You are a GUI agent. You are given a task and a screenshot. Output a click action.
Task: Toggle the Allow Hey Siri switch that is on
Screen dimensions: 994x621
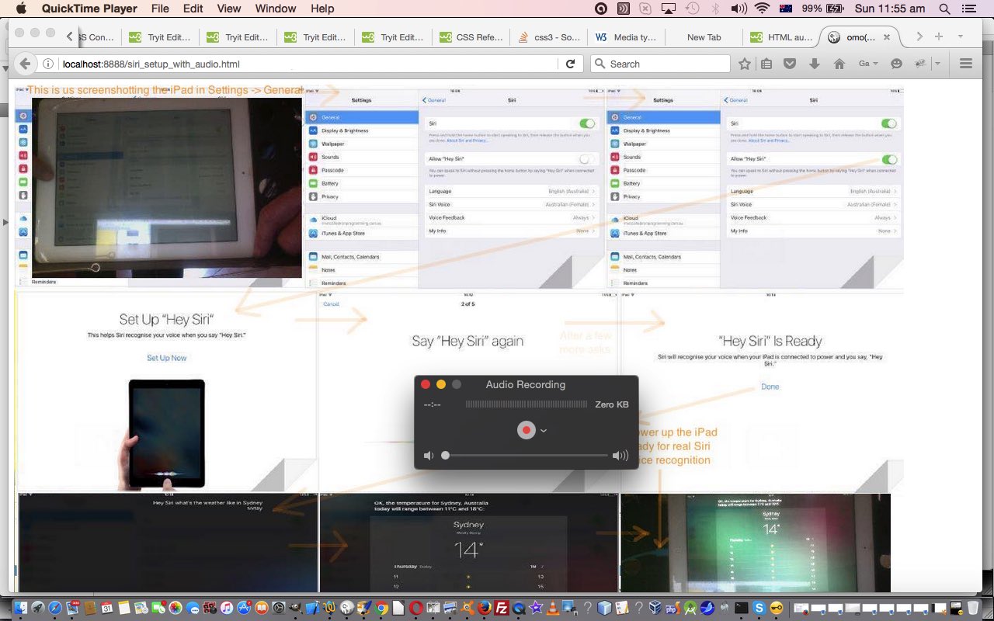[888, 158]
